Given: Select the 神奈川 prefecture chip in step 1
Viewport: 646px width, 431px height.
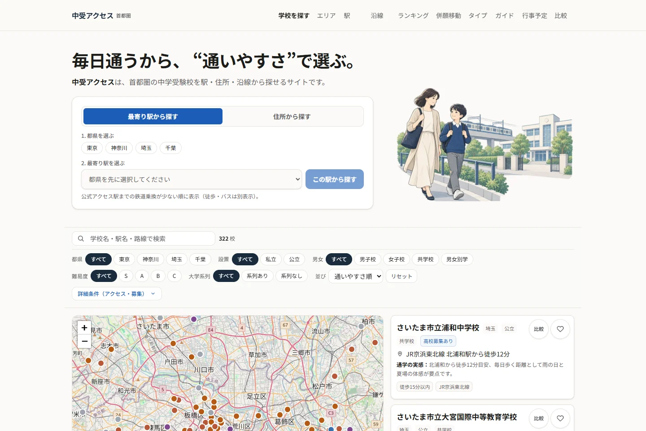Looking at the screenshot, I should tap(119, 148).
